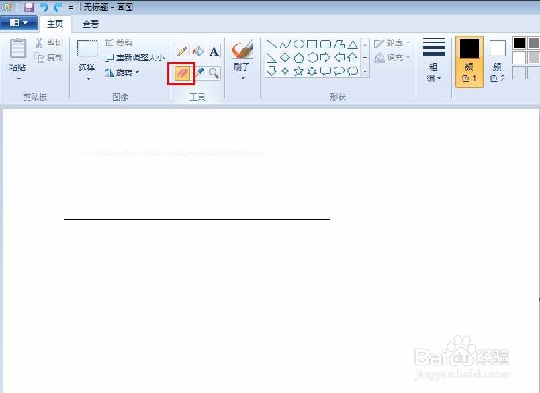
Task: Choose the Hexagon shape
Action: point(312,58)
